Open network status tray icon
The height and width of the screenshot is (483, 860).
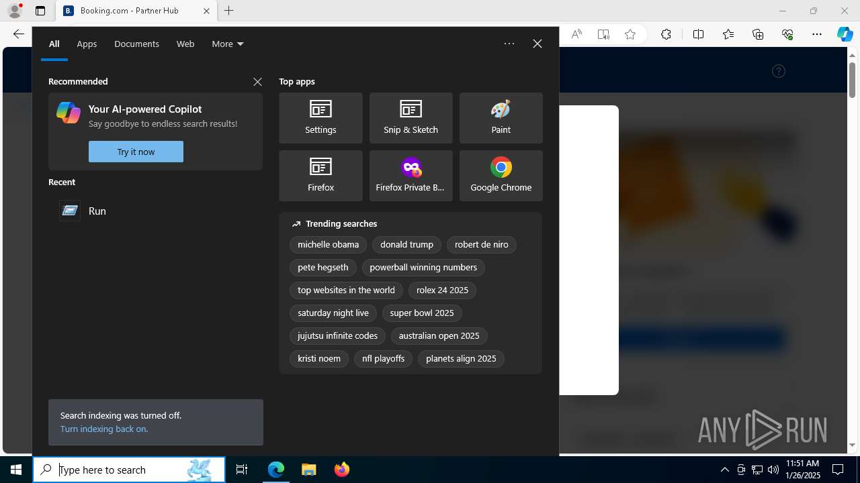757,470
